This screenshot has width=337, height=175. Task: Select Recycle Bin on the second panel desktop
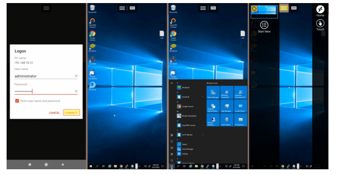click(x=92, y=9)
